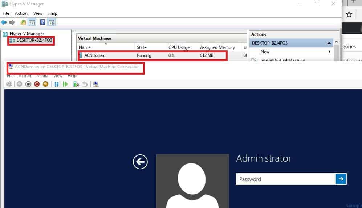Toggle the Show/Hide Action Pane icon

coord(52,22)
